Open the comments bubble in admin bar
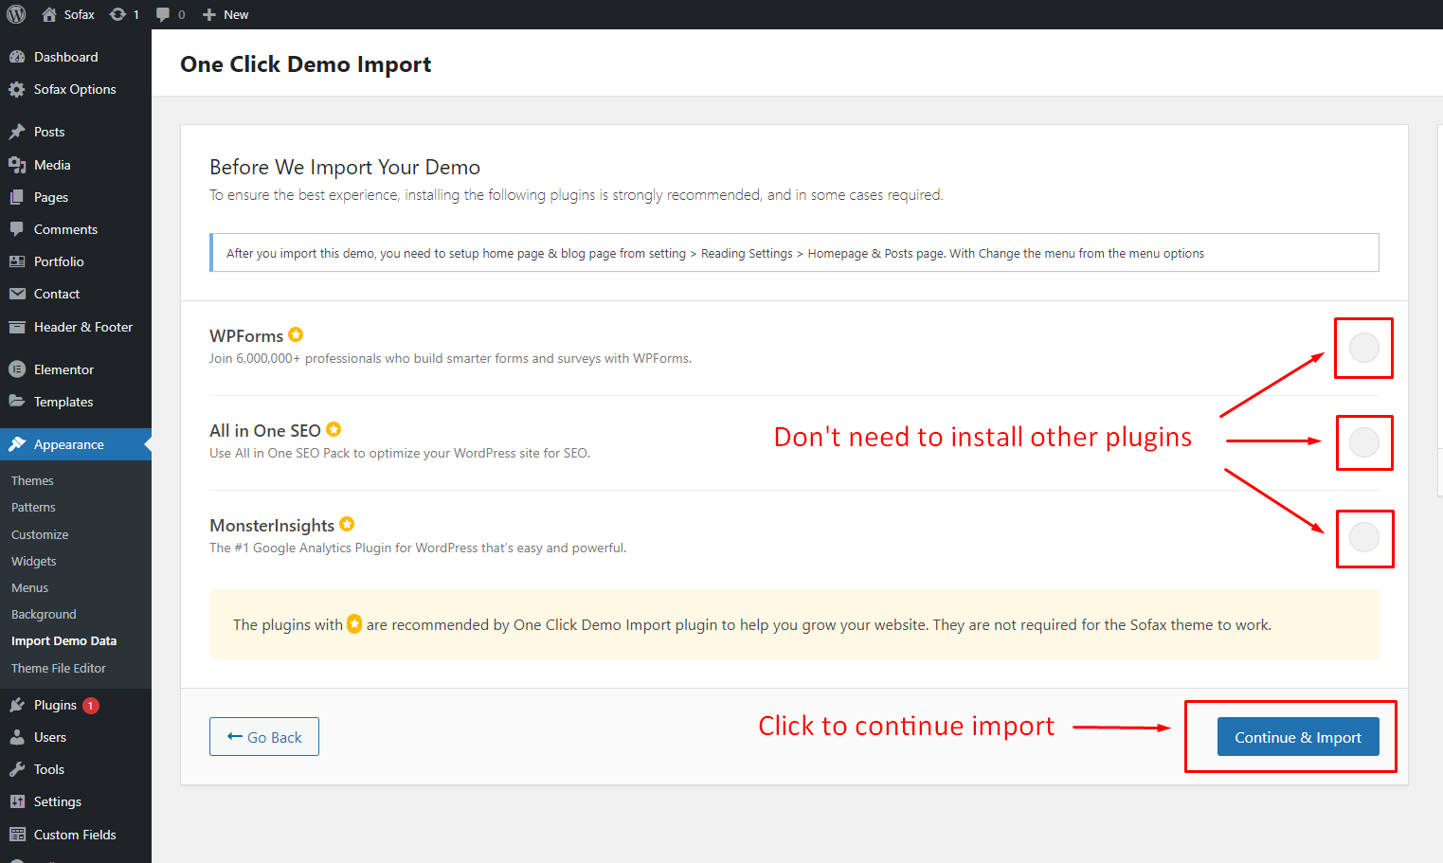 coord(163,14)
